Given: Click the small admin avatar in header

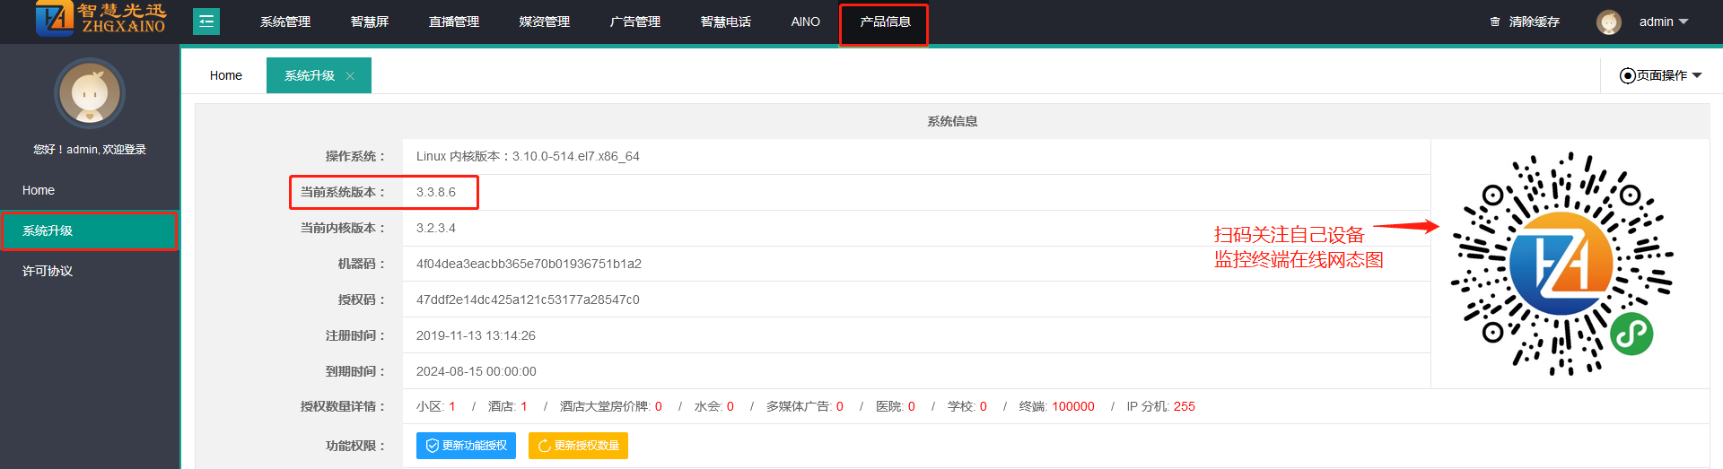Looking at the screenshot, I should tap(1608, 22).
